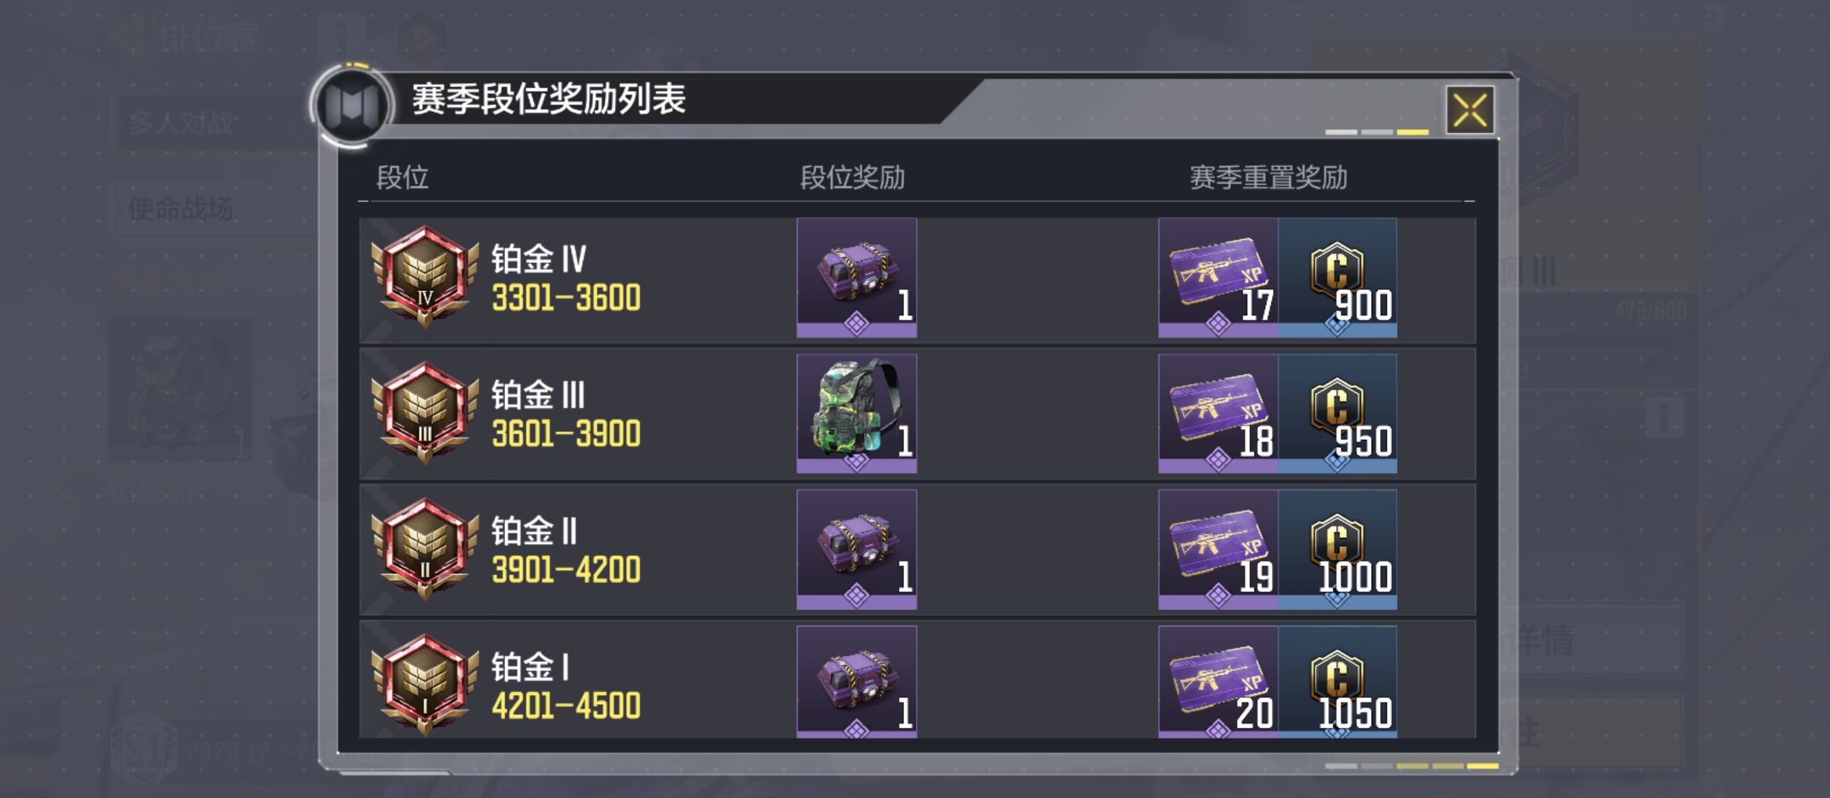Screen dimensions: 1830x798
Task: Select the 铂金 I purple crate reward
Action: pos(856,682)
